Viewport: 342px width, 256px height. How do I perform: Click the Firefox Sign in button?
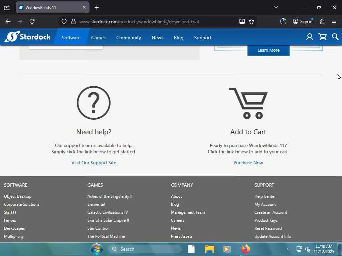303,21
